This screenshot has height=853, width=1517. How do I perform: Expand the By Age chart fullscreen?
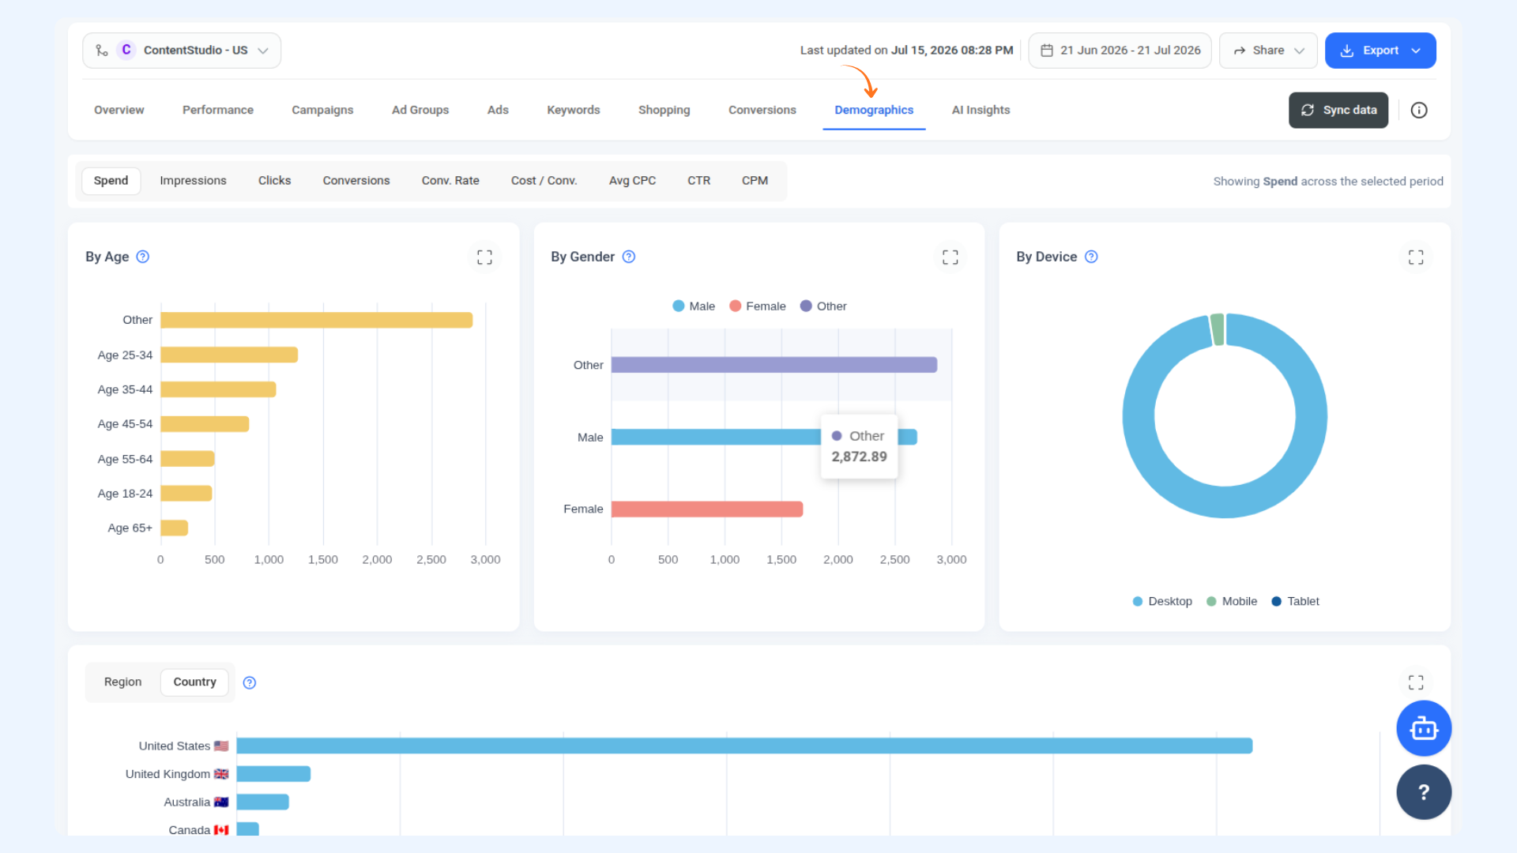pyautogui.click(x=484, y=257)
